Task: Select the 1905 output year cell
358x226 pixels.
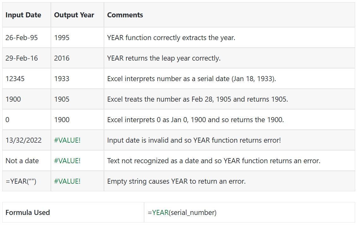Action: point(62,99)
